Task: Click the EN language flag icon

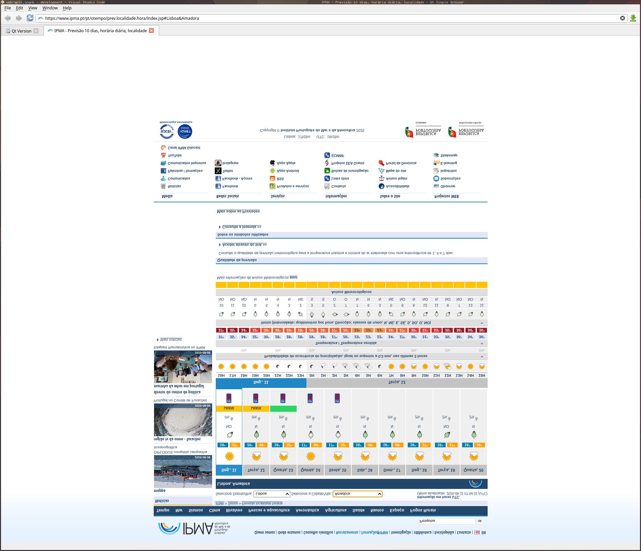Action: [x=477, y=533]
